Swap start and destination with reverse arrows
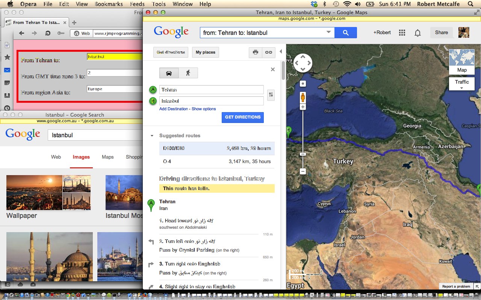The image size is (481, 300). pyautogui.click(x=271, y=95)
